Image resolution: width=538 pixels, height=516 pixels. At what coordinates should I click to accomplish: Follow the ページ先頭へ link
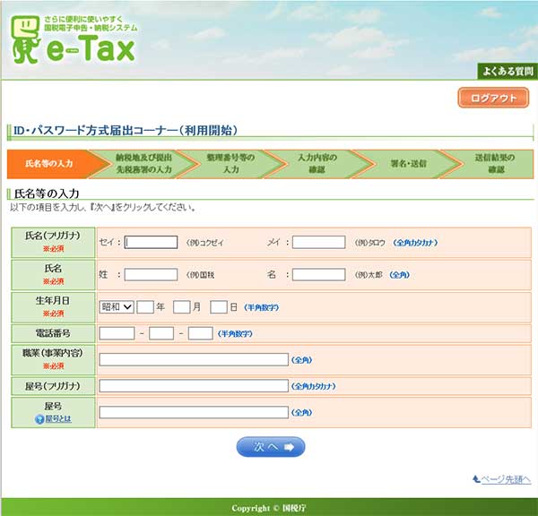tap(501, 479)
